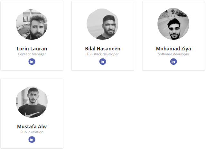Select the name Bilal Hasaneen

point(103,49)
